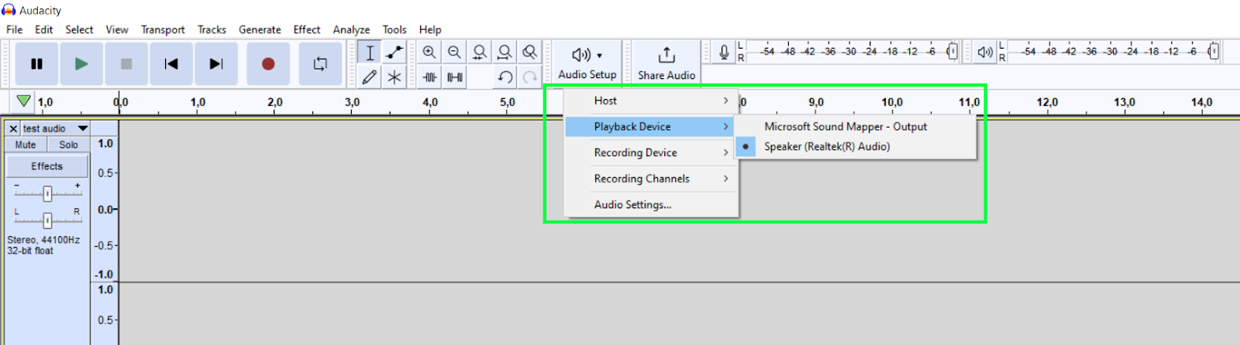Viewport: 1240px width, 345px height.
Task: Skip to start of the project
Action: click(171, 63)
